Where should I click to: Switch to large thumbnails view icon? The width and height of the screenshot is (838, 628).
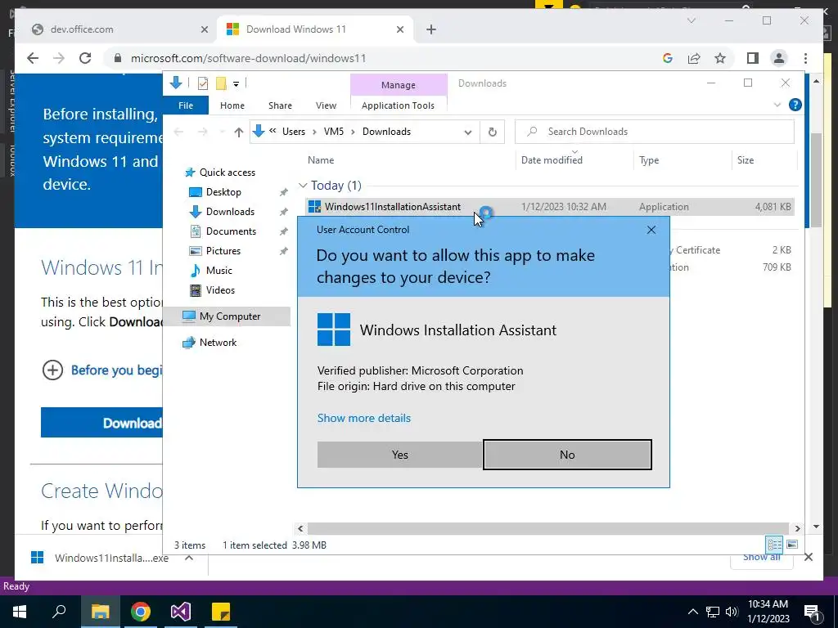(792, 544)
